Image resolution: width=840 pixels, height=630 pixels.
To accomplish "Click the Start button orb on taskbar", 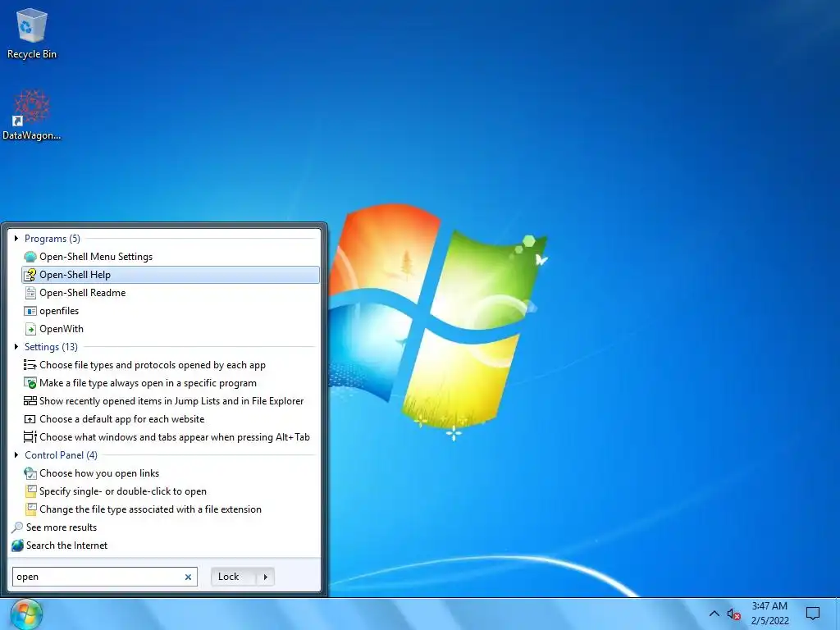I will point(26,615).
